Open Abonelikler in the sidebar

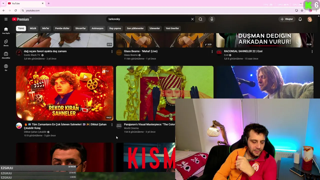6,55
